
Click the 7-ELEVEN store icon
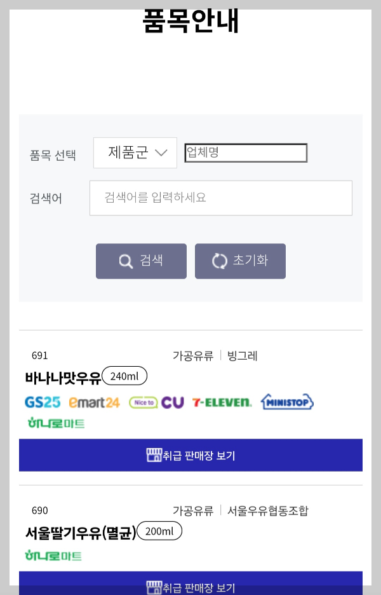pyautogui.click(x=221, y=402)
